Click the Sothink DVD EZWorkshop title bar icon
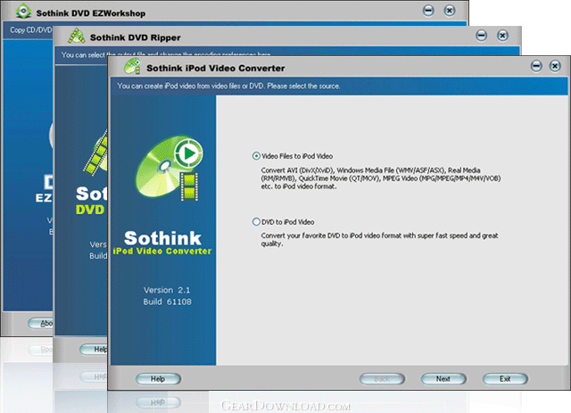 (23, 11)
